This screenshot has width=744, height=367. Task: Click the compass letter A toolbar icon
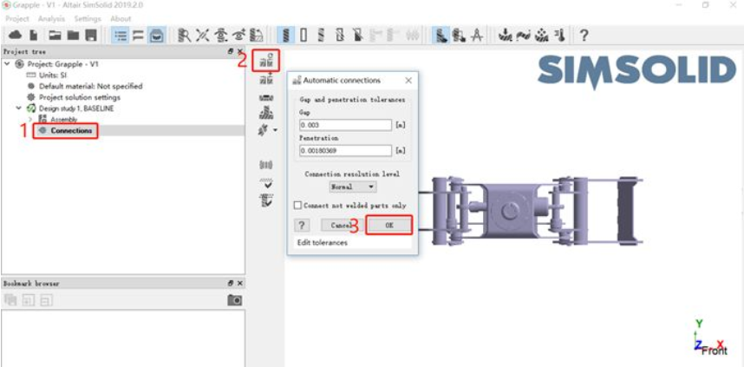tap(477, 35)
